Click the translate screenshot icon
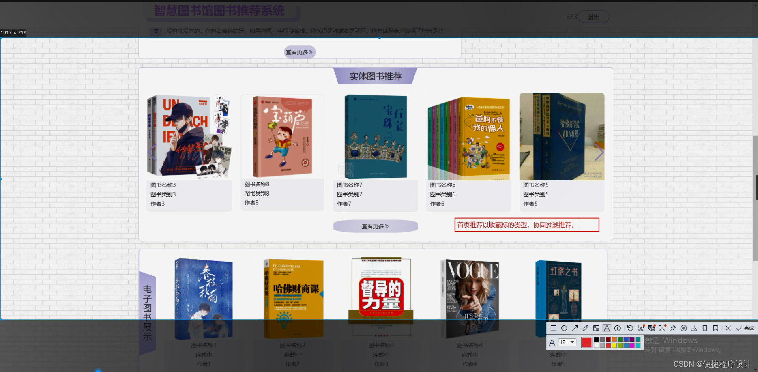This screenshot has width=758, height=372. 652,328
